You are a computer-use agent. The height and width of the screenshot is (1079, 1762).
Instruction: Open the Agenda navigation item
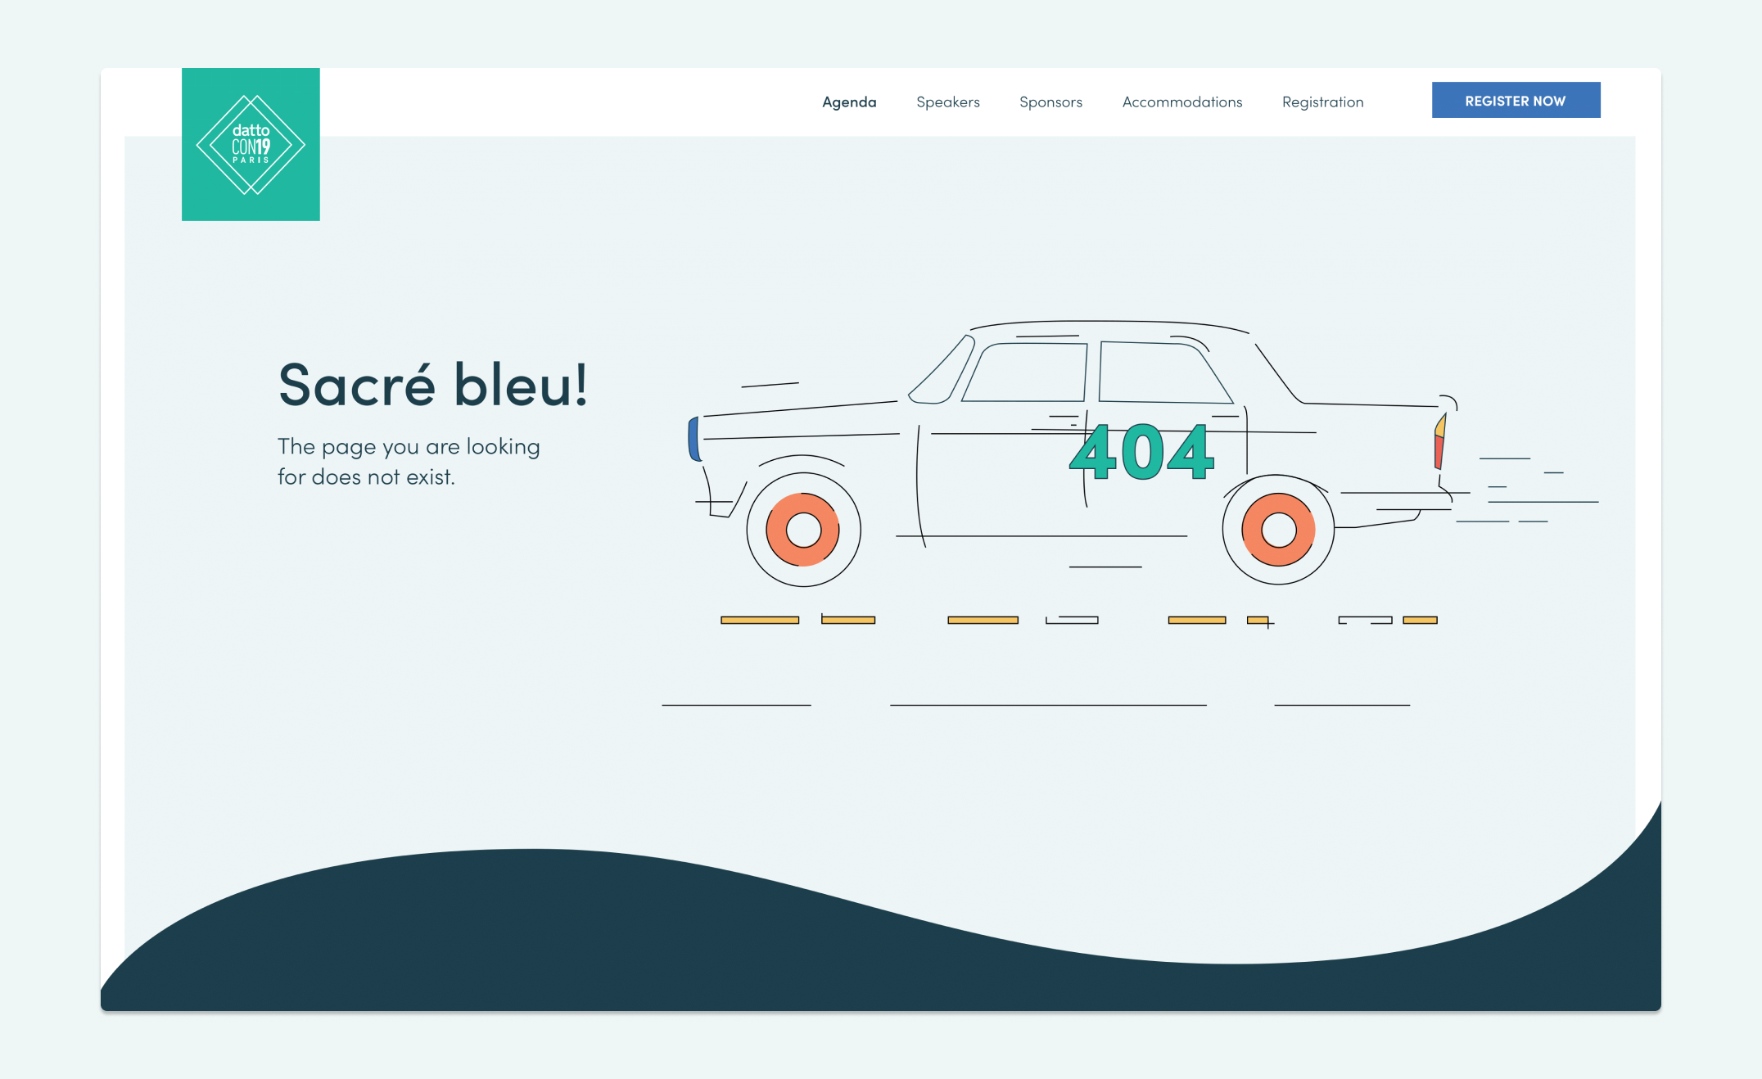point(849,102)
